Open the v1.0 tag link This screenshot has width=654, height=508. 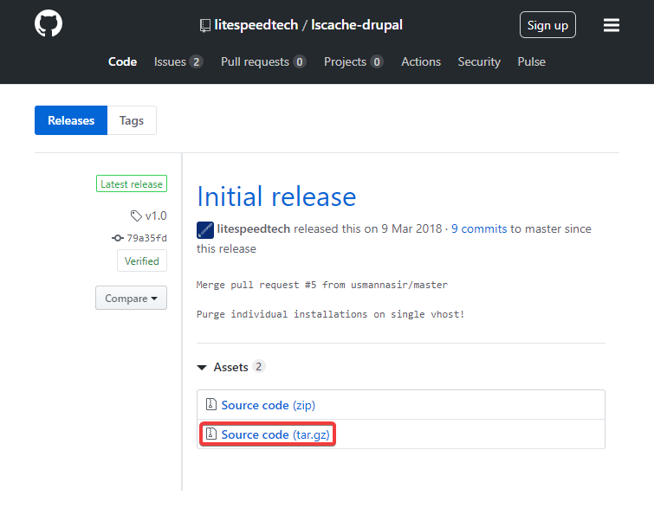[156, 215]
